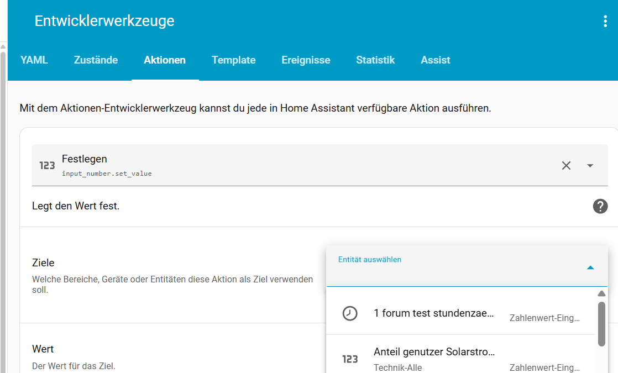
Task: Open the Template tab
Action: tap(233, 60)
